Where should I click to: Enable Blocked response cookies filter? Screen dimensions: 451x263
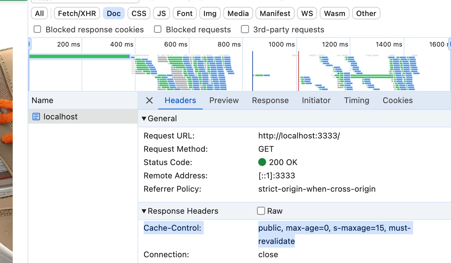pos(37,29)
